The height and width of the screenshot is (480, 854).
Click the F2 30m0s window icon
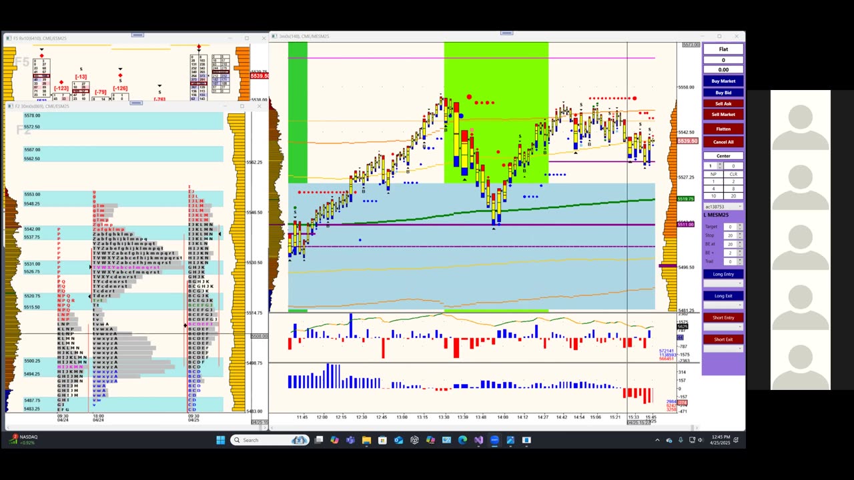tap(11, 106)
